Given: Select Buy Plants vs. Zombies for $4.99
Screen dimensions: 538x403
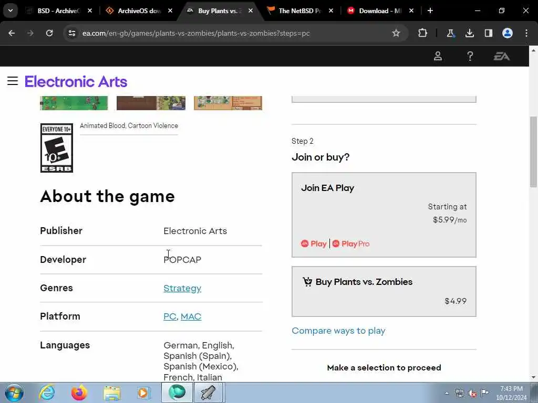Looking at the screenshot, I should [384, 291].
